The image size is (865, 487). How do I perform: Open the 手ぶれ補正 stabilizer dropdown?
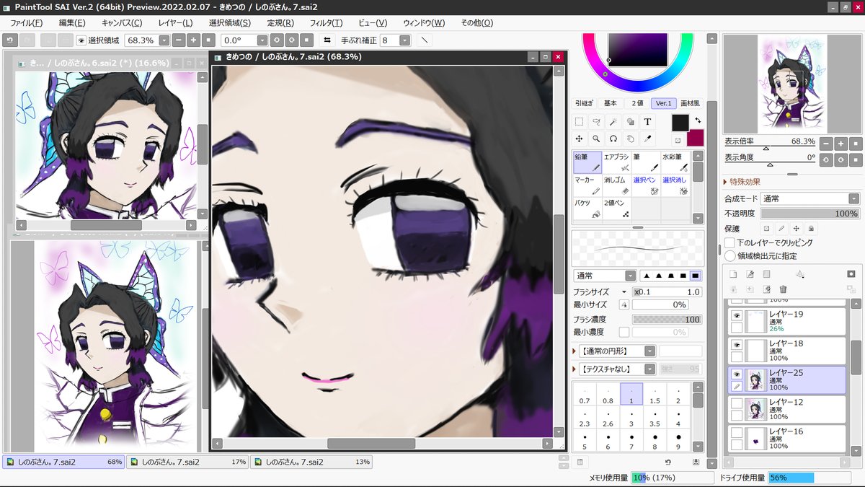tap(404, 40)
